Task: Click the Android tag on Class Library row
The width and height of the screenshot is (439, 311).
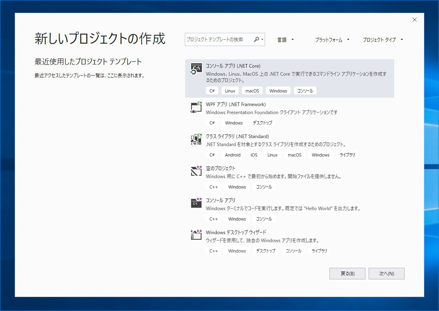Action: click(233, 155)
